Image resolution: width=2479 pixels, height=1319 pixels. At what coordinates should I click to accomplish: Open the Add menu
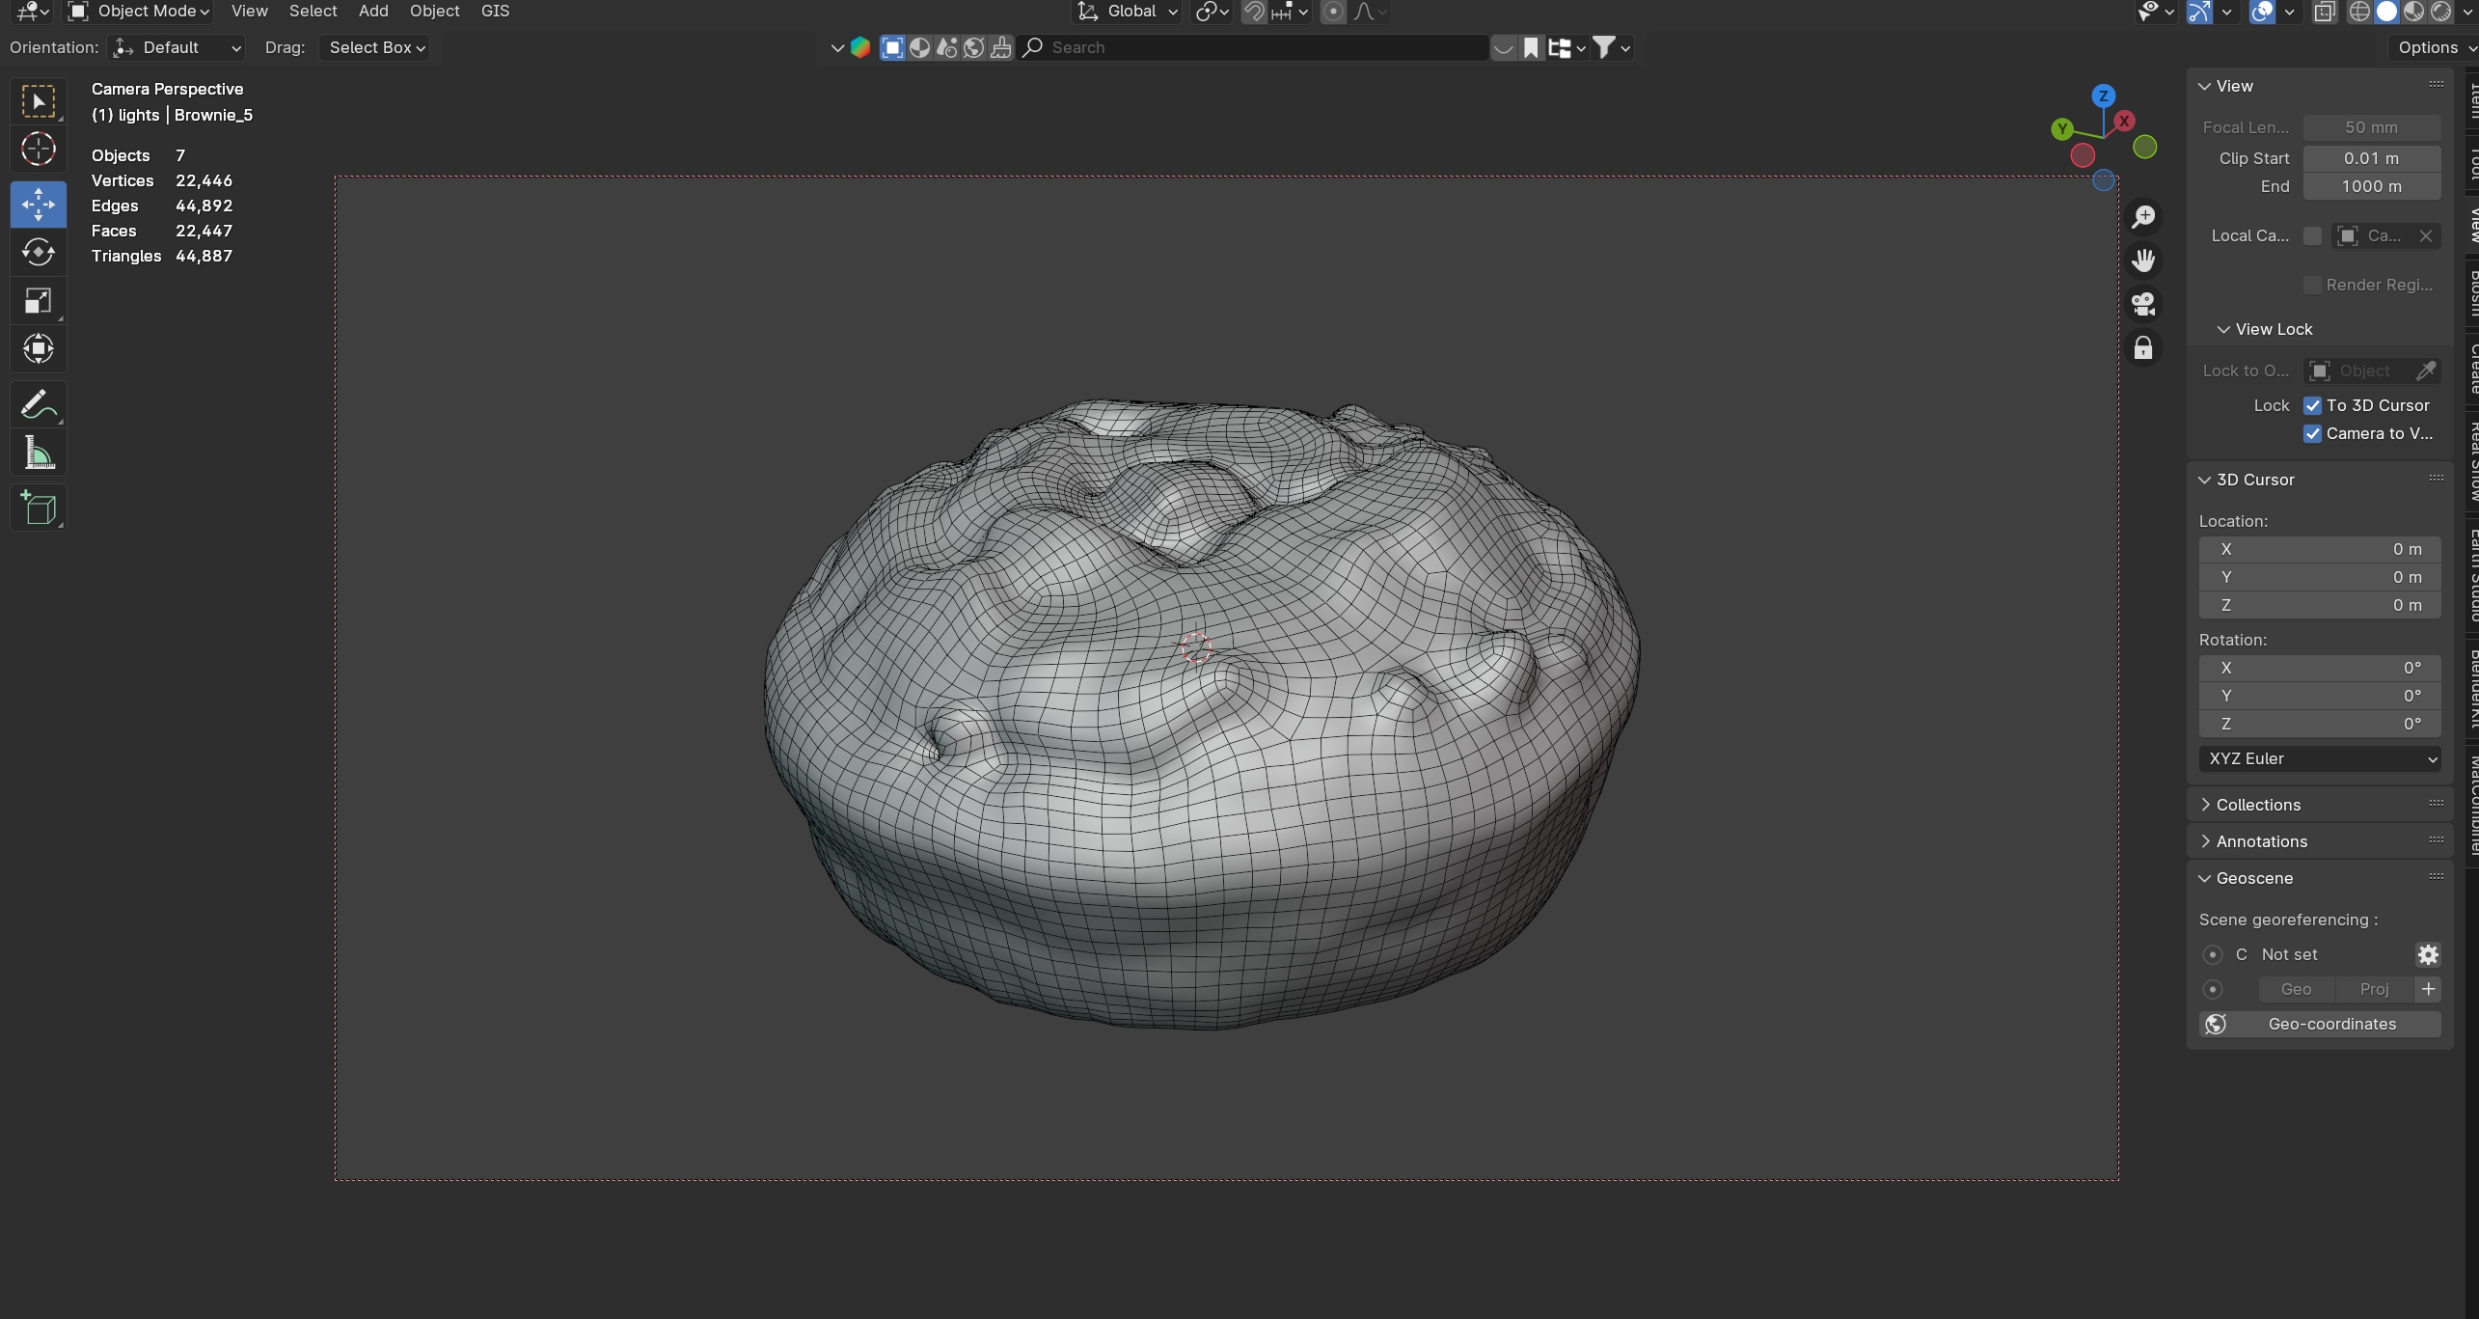click(x=373, y=12)
